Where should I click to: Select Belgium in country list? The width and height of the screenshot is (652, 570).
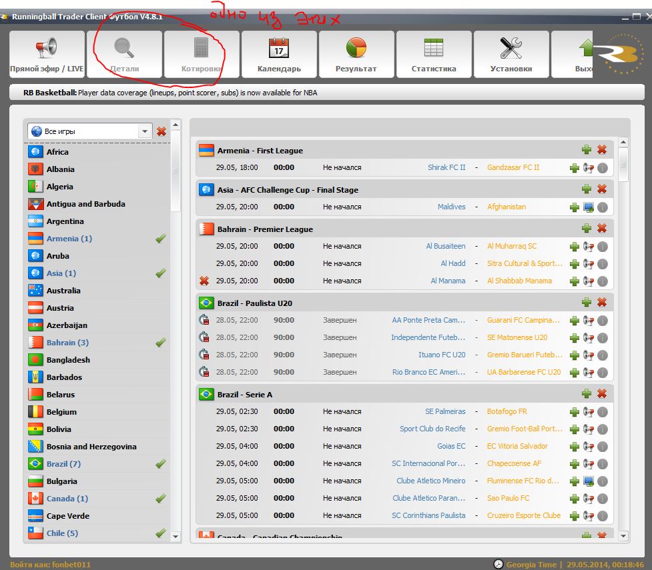(x=98, y=412)
